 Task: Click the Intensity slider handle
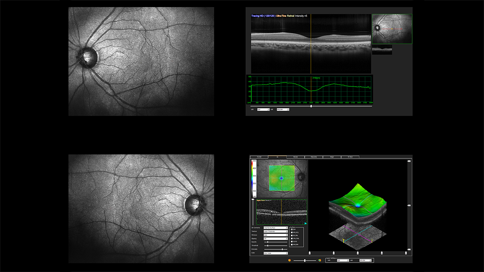click(282, 249)
